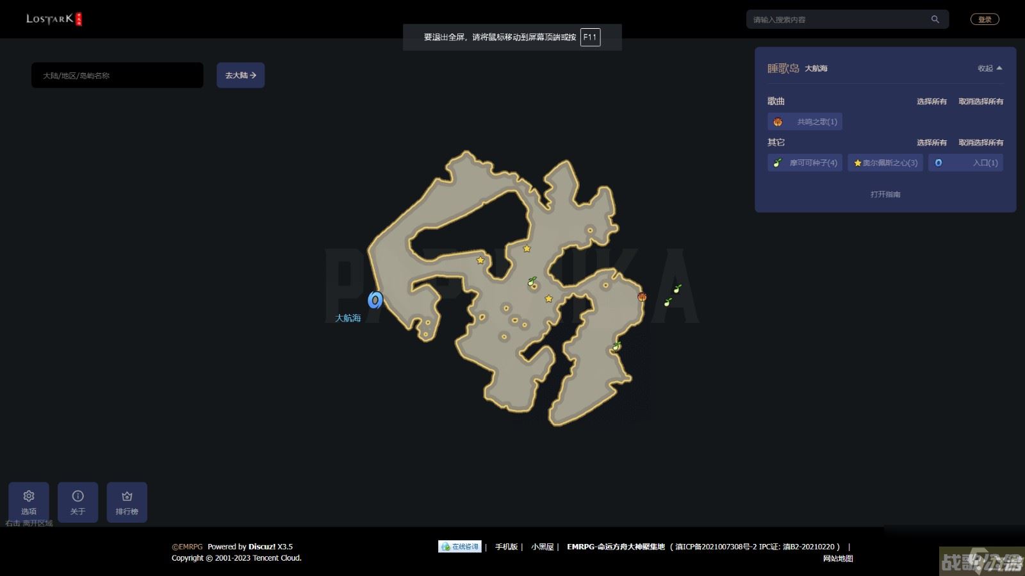Open the 排行榜 leaderboard button

(127, 502)
